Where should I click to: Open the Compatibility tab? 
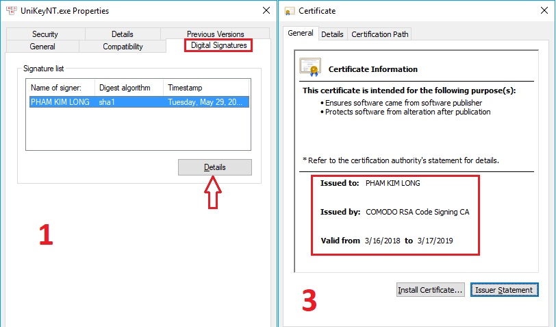click(123, 47)
